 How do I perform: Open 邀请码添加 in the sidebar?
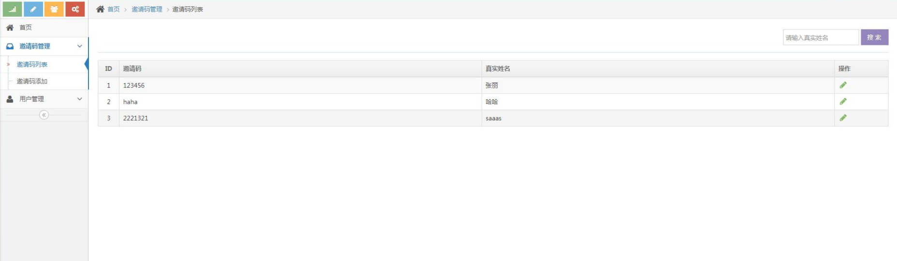pos(32,81)
